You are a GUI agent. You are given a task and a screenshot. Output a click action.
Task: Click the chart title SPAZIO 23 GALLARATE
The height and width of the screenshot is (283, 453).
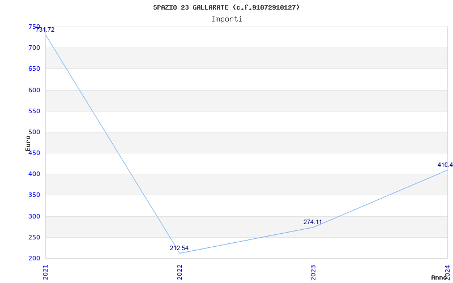[x=226, y=7]
